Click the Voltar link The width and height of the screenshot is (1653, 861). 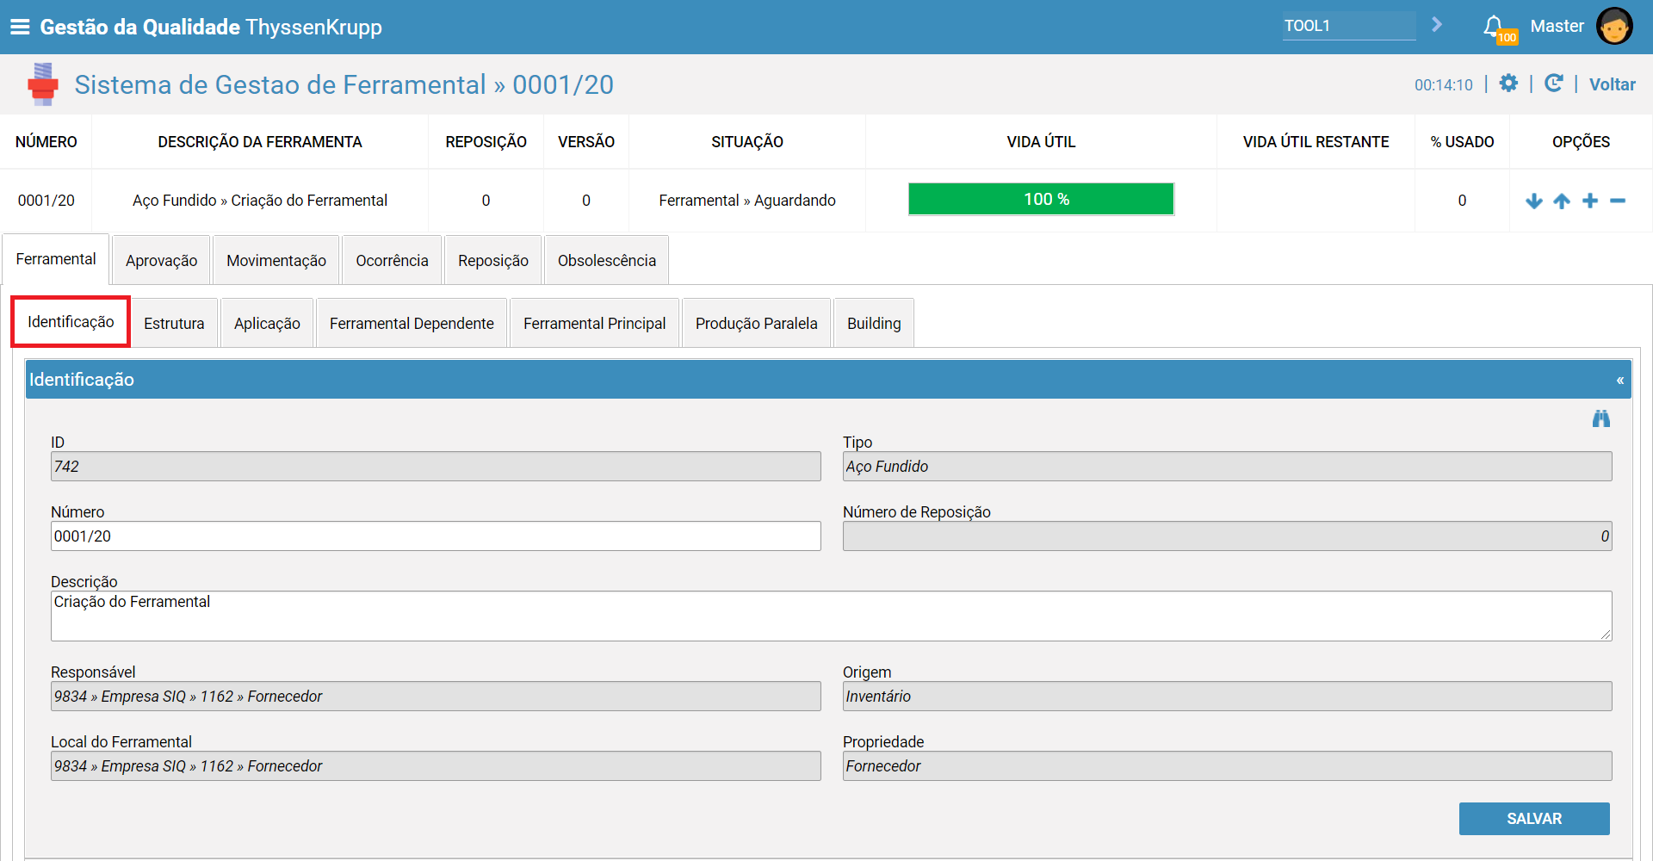click(x=1613, y=84)
